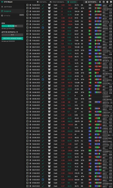This screenshot has height=188, width=113.
Task: Click ПОЛУЧИТЬ БОЛЬШЕ РАЗДАЧ button
Action: click(12, 38)
